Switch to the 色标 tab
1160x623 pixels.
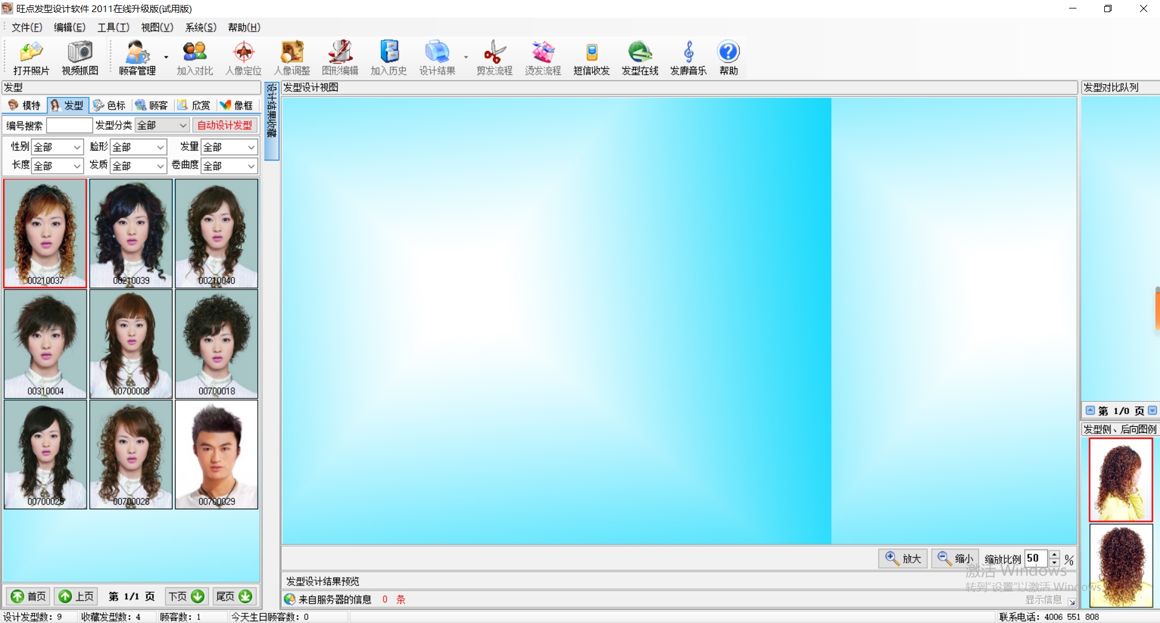(x=110, y=105)
